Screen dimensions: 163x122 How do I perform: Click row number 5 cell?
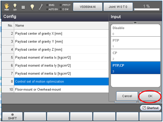click(8, 58)
